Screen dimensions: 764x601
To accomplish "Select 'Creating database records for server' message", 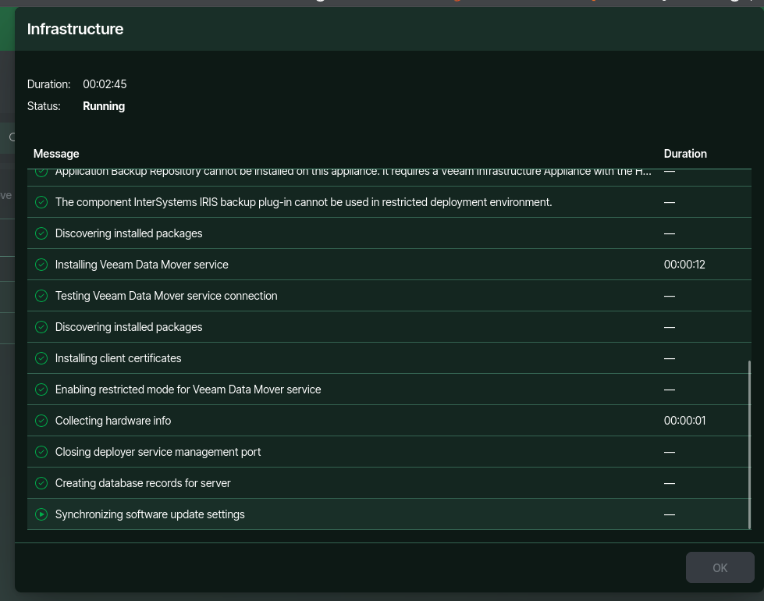I will (143, 483).
